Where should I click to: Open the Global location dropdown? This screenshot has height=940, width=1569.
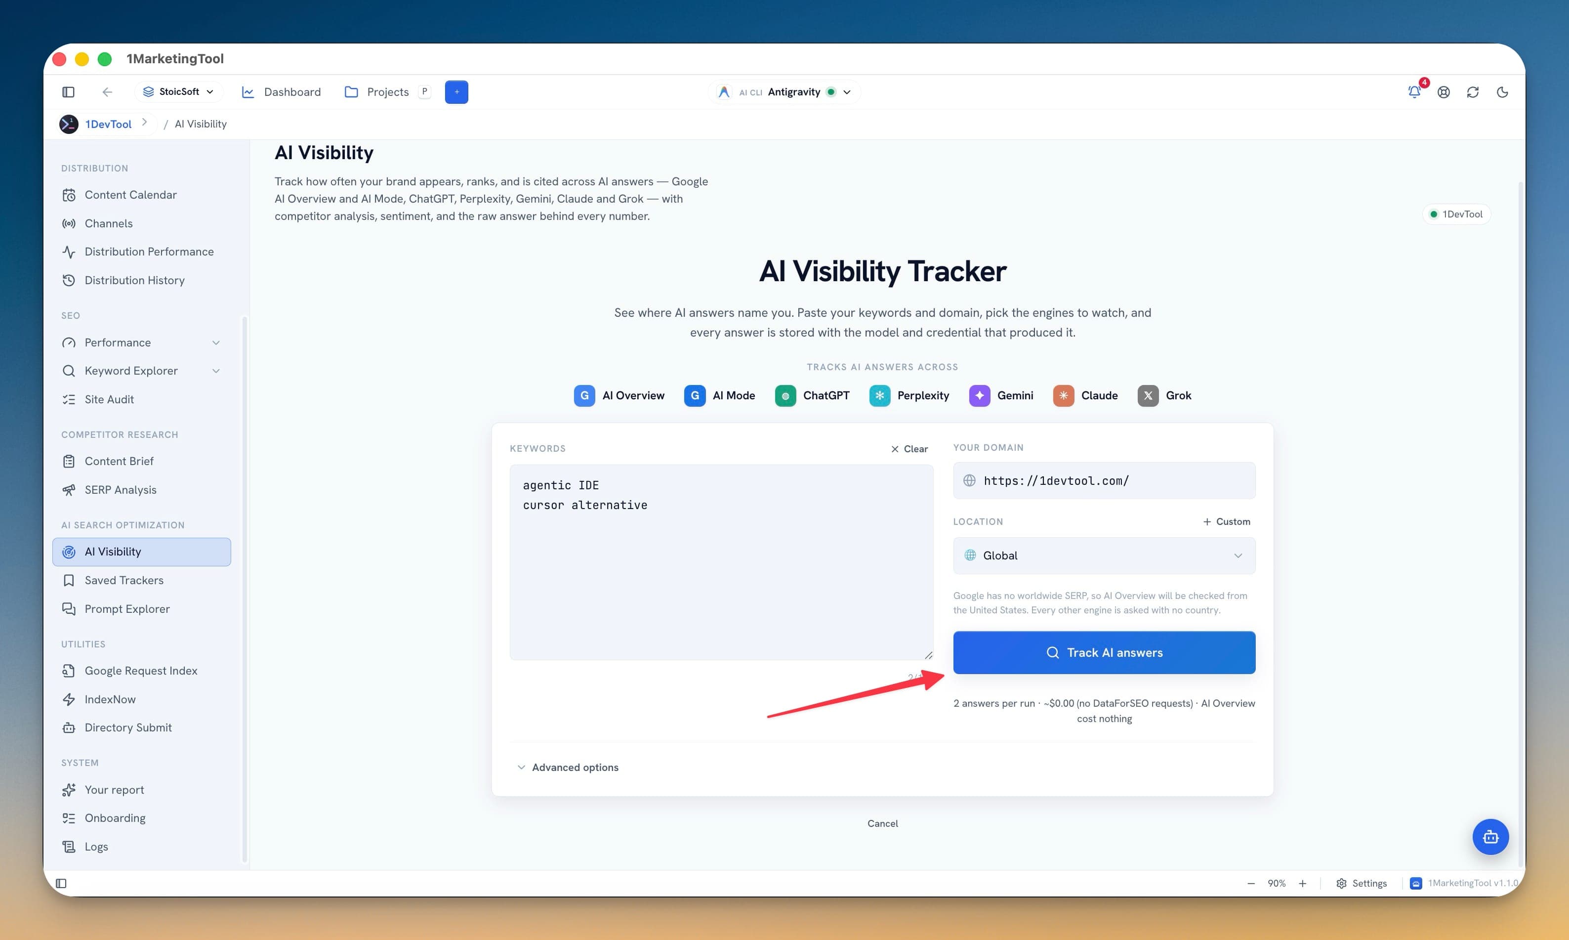point(1104,555)
